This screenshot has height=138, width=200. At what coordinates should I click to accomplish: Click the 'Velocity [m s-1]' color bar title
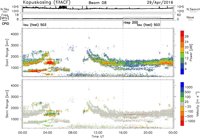point(197,104)
